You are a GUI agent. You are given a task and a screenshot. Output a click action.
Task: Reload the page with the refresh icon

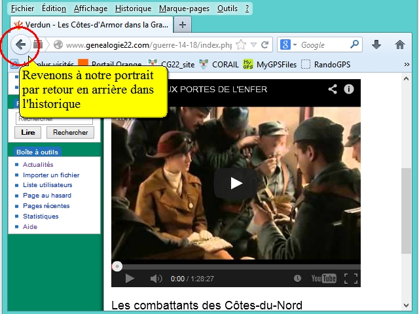click(264, 44)
